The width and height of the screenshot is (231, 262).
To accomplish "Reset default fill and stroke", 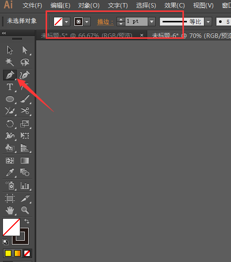I will [5, 242].
